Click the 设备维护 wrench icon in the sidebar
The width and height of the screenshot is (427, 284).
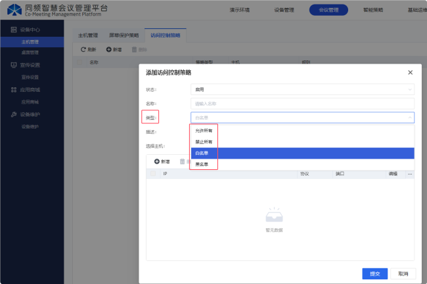point(14,114)
